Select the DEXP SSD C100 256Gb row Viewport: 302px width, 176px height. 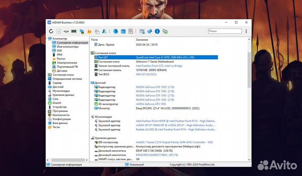click(154, 150)
